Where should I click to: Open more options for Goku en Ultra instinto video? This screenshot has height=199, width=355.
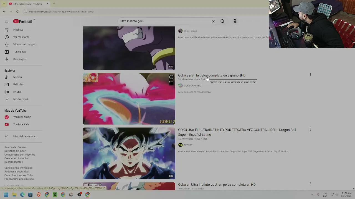pyautogui.click(x=310, y=184)
